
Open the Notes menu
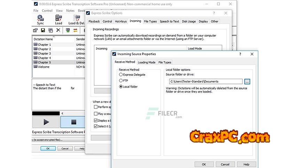coord(70,10)
